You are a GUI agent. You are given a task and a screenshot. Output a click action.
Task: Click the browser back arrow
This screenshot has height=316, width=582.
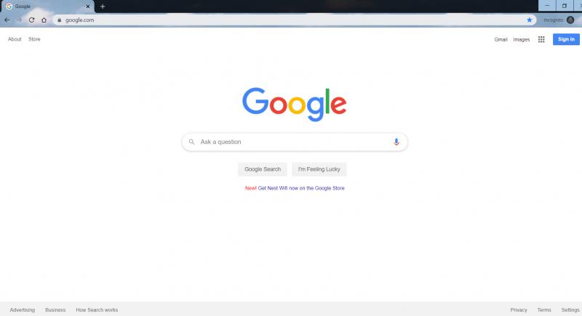point(7,20)
